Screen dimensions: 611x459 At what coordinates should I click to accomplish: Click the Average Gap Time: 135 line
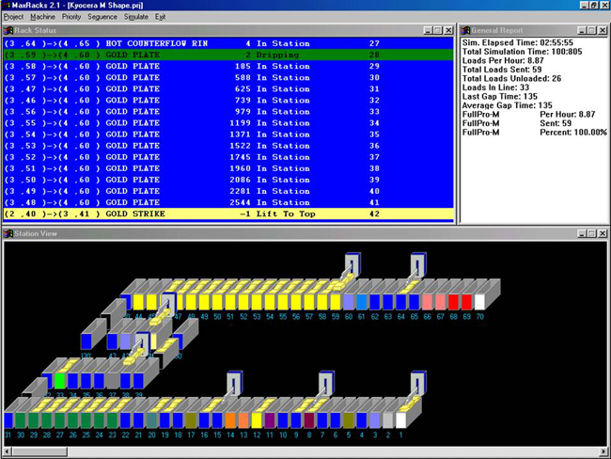tap(507, 105)
